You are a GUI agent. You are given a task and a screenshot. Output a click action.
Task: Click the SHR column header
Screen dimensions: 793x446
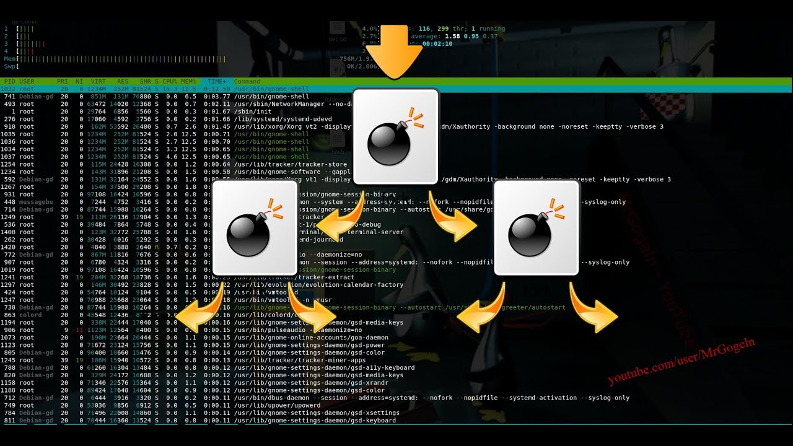[x=145, y=81]
